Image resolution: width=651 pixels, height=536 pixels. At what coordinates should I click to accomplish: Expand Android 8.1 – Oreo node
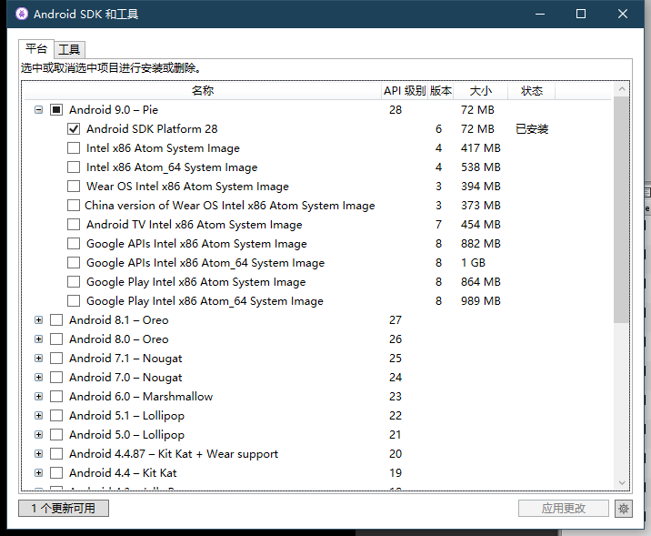tap(38, 320)
